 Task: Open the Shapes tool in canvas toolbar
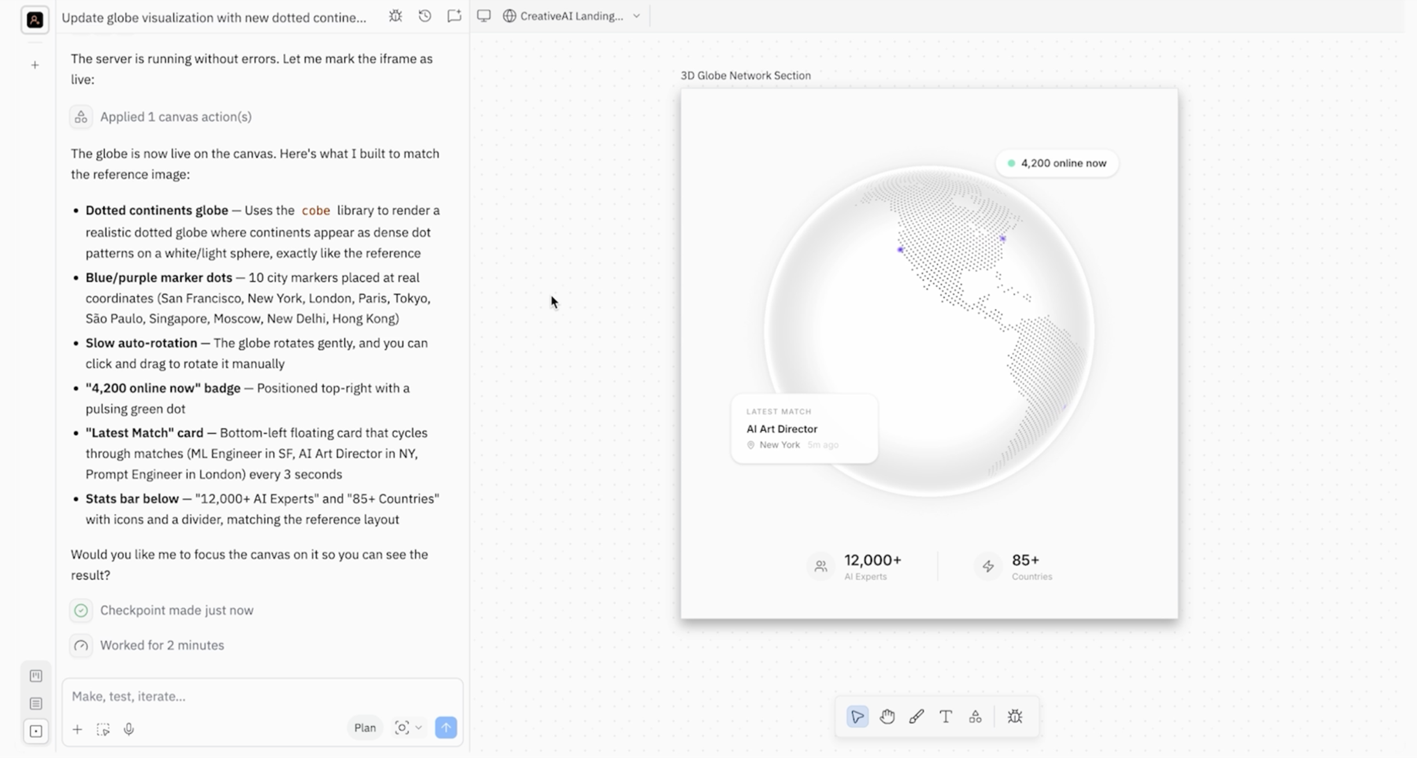pos(975,716)
